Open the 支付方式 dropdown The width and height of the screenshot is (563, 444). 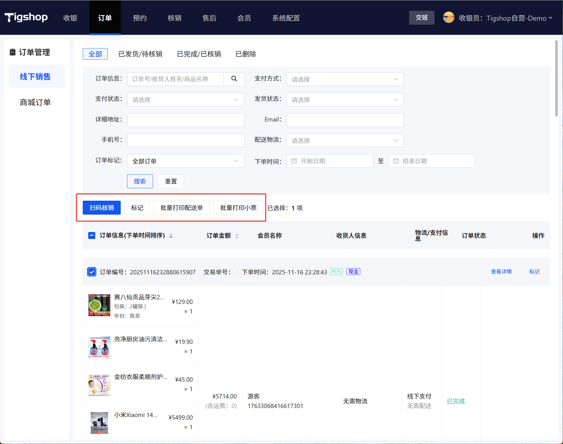345,79
